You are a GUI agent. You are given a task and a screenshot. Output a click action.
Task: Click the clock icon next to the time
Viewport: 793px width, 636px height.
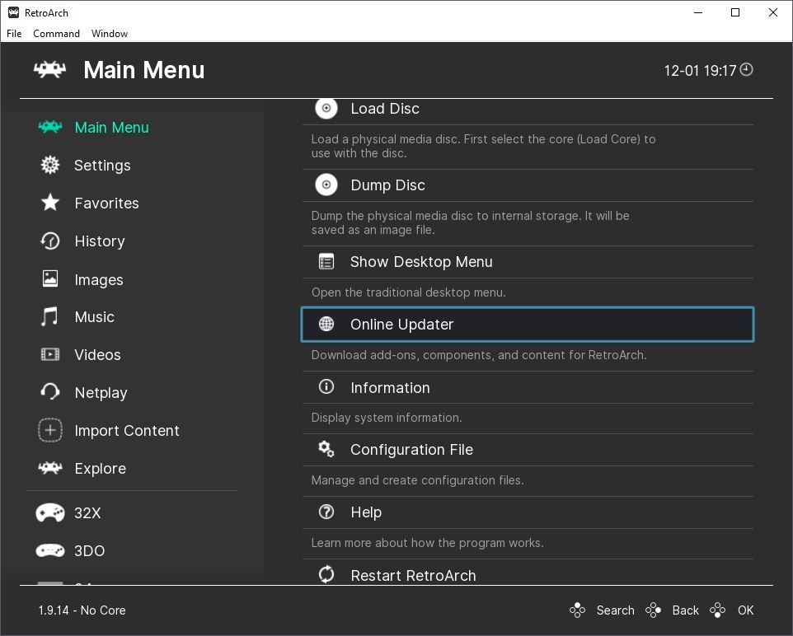[746, 70]
